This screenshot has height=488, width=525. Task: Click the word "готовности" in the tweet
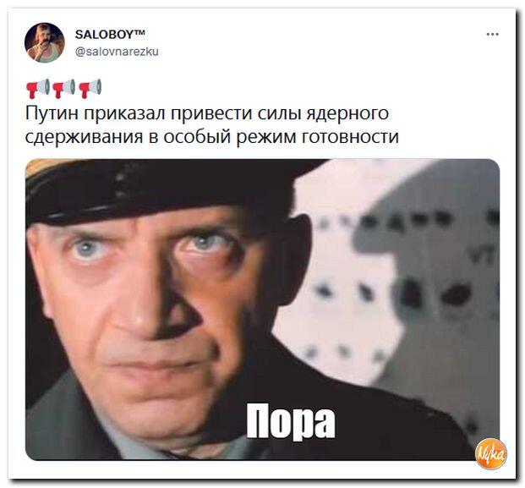(x=350, y=137)
